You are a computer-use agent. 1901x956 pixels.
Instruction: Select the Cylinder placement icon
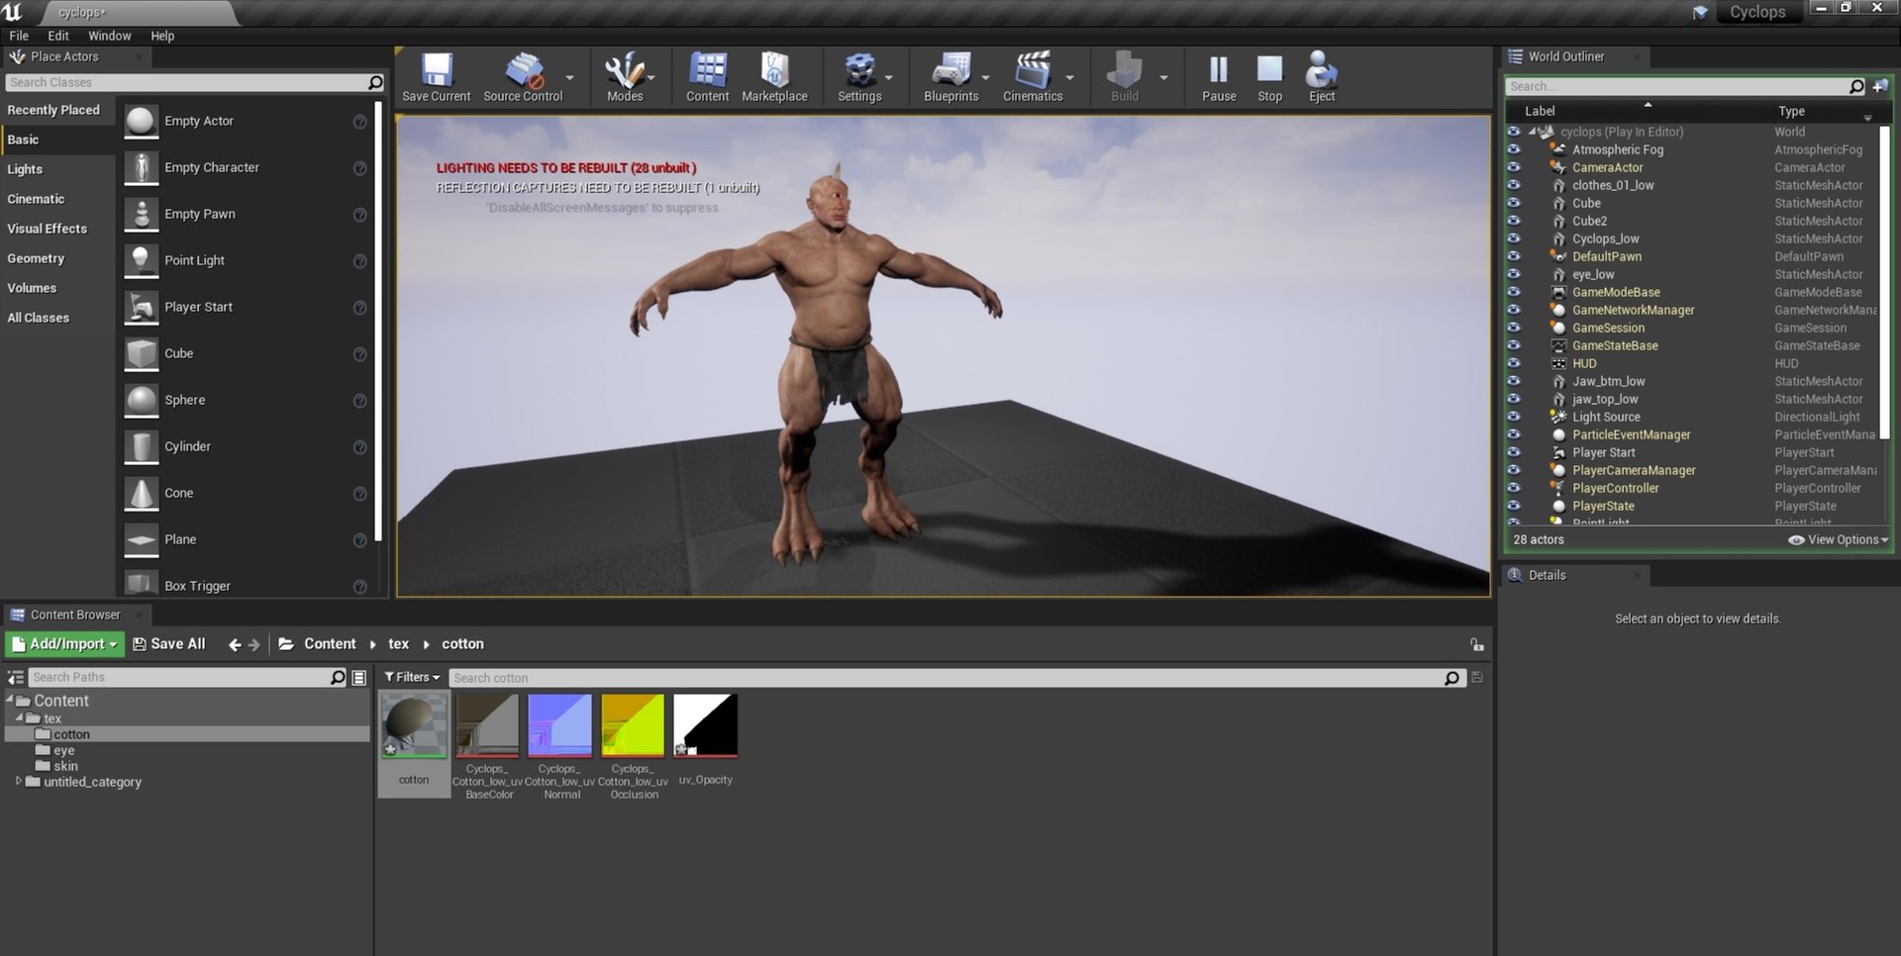coord(142,446)
